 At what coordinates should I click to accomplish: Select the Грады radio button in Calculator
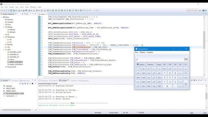[155, 64]
